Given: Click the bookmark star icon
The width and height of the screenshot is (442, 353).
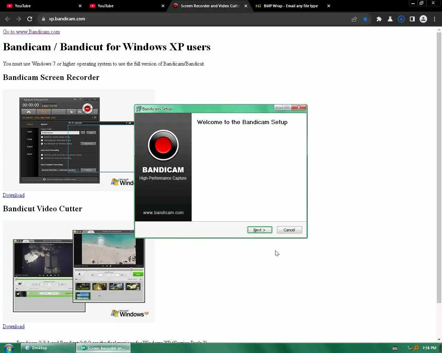Looking at the screenshot, I should [365, 19].
